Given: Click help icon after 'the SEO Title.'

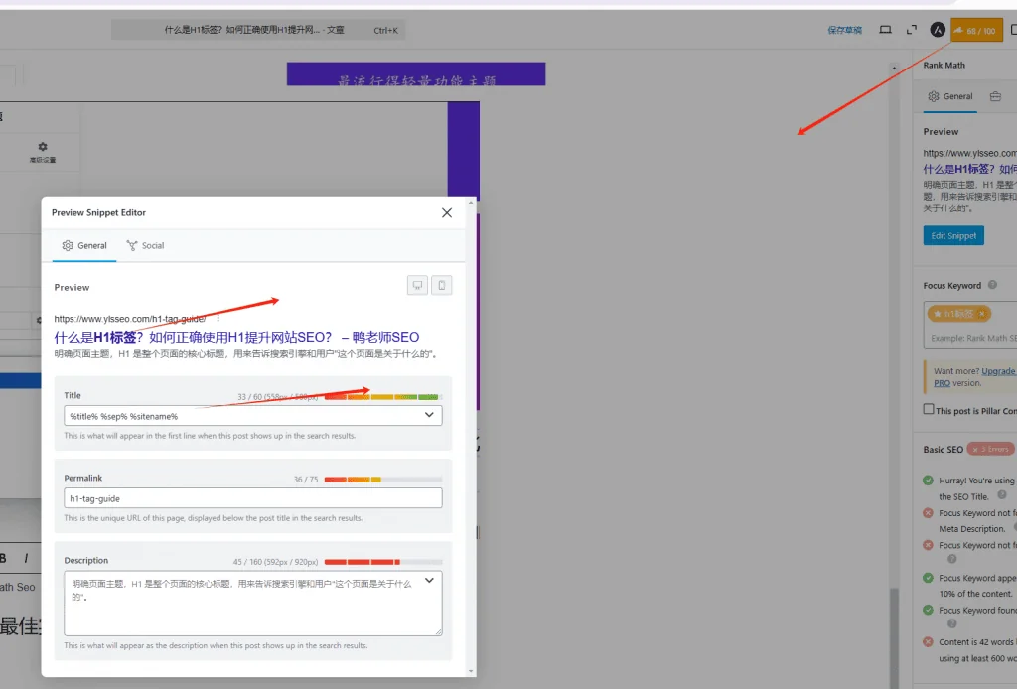Looking at the screenshot, I should [x=1001, y=495].
